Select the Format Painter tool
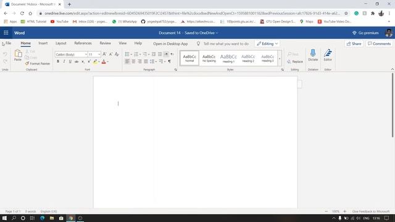395x222 pixels. pyautogui.click(x=38, y=64)
